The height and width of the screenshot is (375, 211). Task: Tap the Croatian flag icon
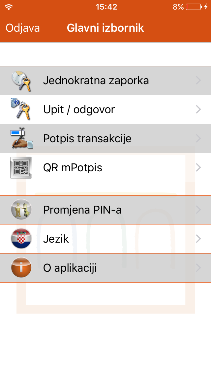tap(21, 239)
